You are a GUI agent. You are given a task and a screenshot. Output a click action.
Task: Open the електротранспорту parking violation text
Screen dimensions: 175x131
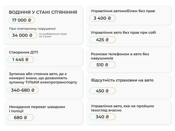[x=43, y=78]
